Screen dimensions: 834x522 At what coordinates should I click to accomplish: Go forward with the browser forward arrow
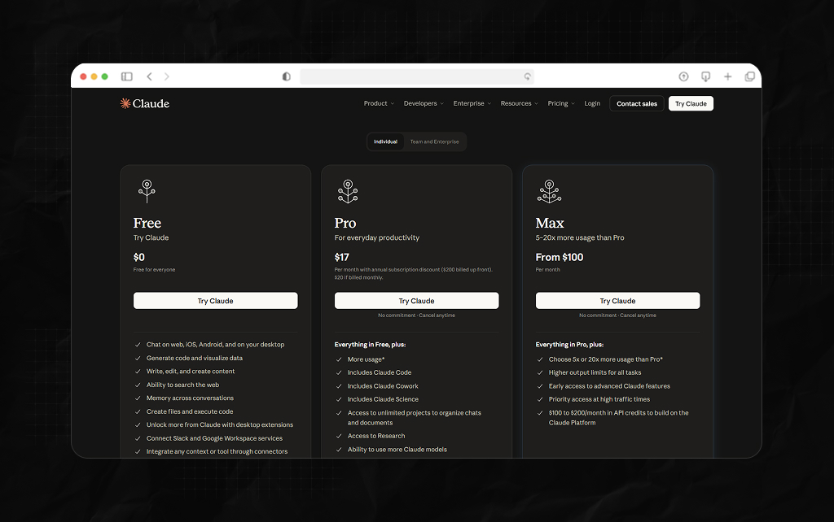tap(166, 76)
